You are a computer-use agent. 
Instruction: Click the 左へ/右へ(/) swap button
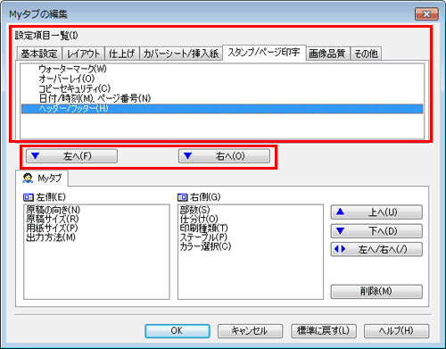[376, 250]
